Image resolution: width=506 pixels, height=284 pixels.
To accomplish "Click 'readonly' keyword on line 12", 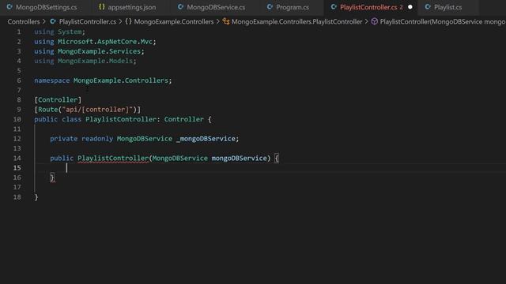I will click(97, 139).
